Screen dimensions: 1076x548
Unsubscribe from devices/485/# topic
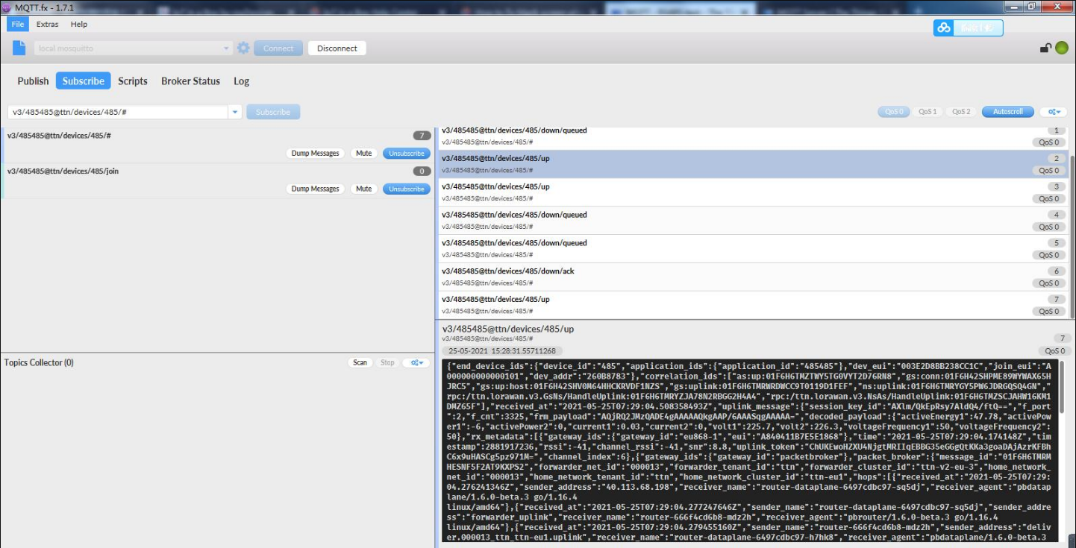pyautogui.click(x=407, y=154)
